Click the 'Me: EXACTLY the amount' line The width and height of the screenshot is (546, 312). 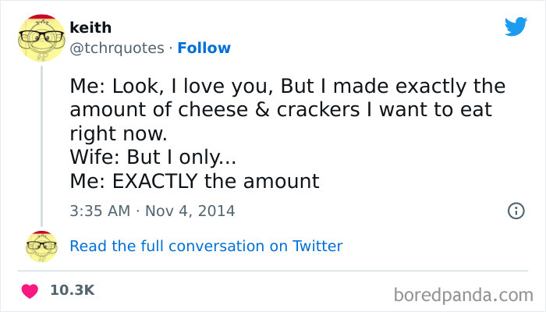coord(194,182)
